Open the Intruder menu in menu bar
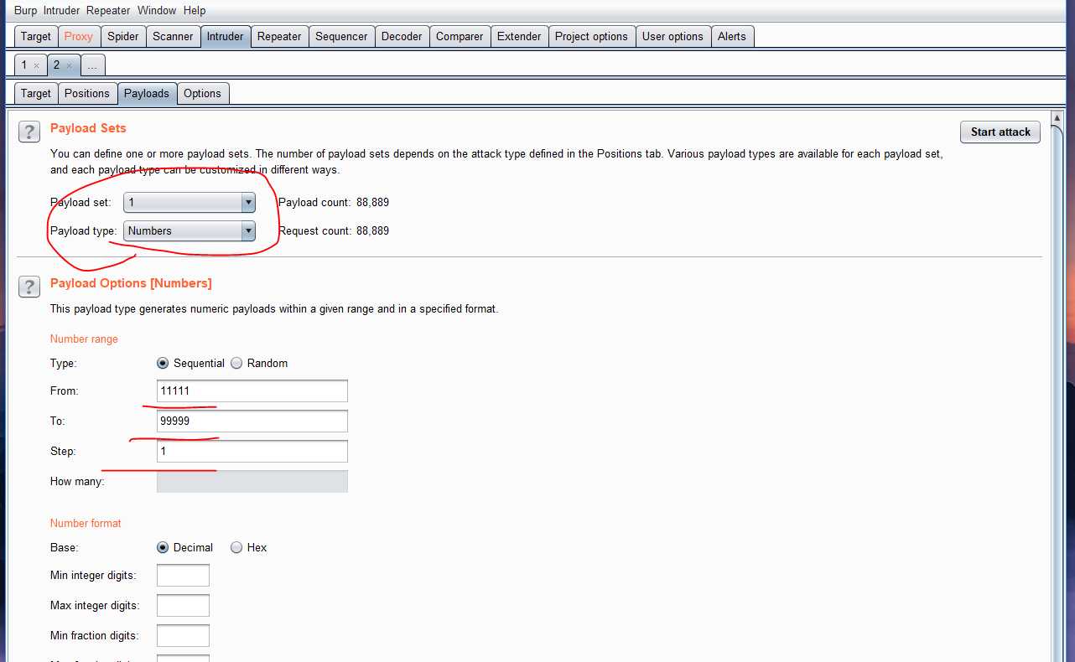Viewport: 1075px width, 662px height. [x=61, y=10]
